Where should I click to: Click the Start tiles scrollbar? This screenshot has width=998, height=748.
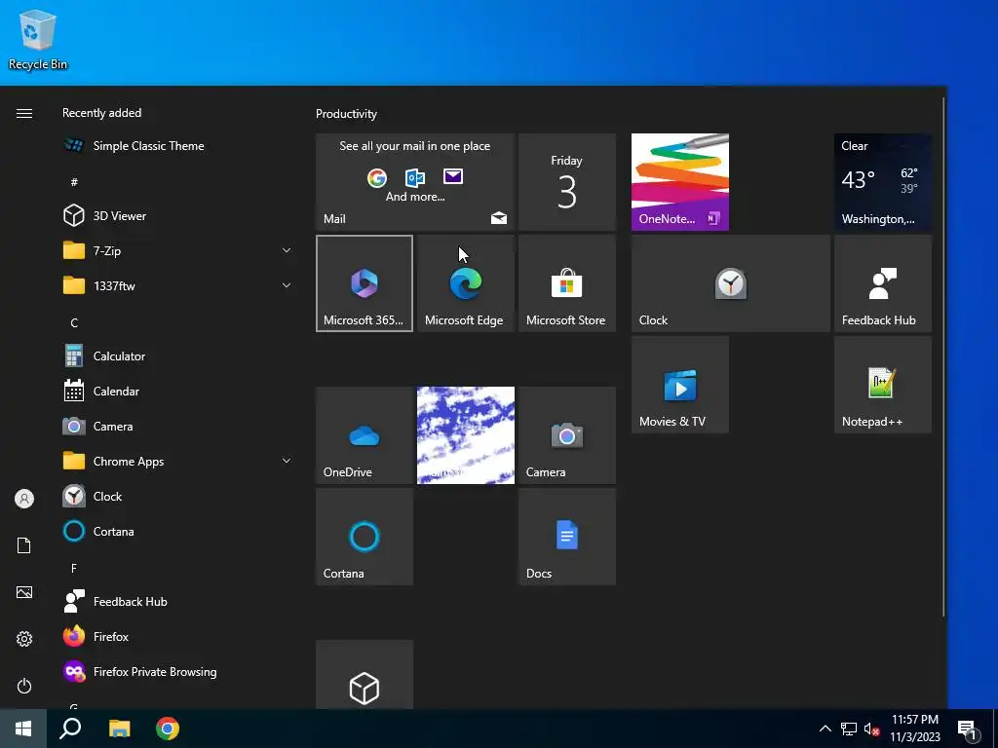coord(944,356)
